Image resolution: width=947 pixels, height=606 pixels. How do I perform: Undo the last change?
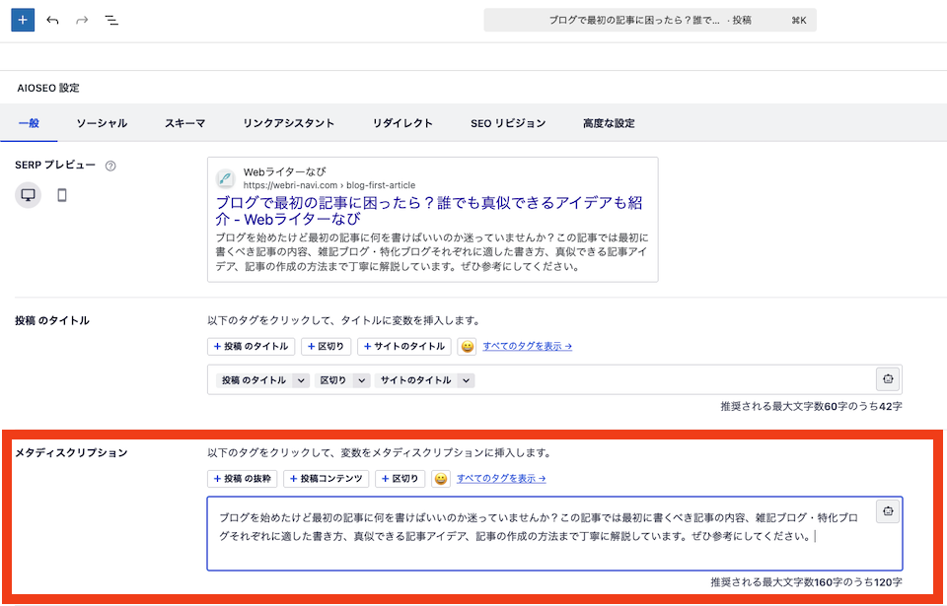pyautogui.click(x=52, y=20)
